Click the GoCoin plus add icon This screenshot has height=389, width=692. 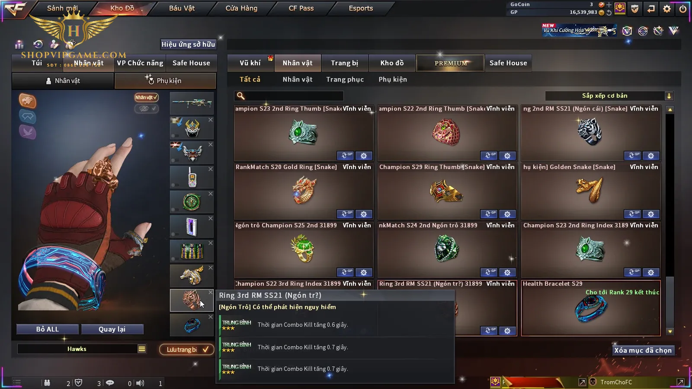coord(609,4)
